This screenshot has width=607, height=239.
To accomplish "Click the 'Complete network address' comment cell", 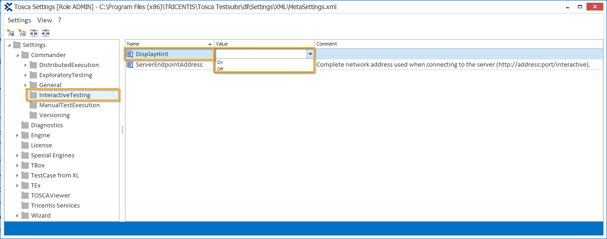I will pos(459,64).
